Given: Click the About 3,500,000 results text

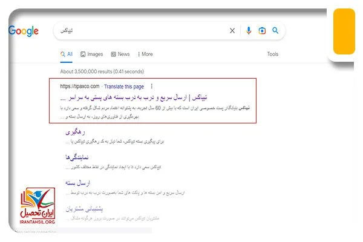Looking at the screenshot, I should click(x=102, y=71).
